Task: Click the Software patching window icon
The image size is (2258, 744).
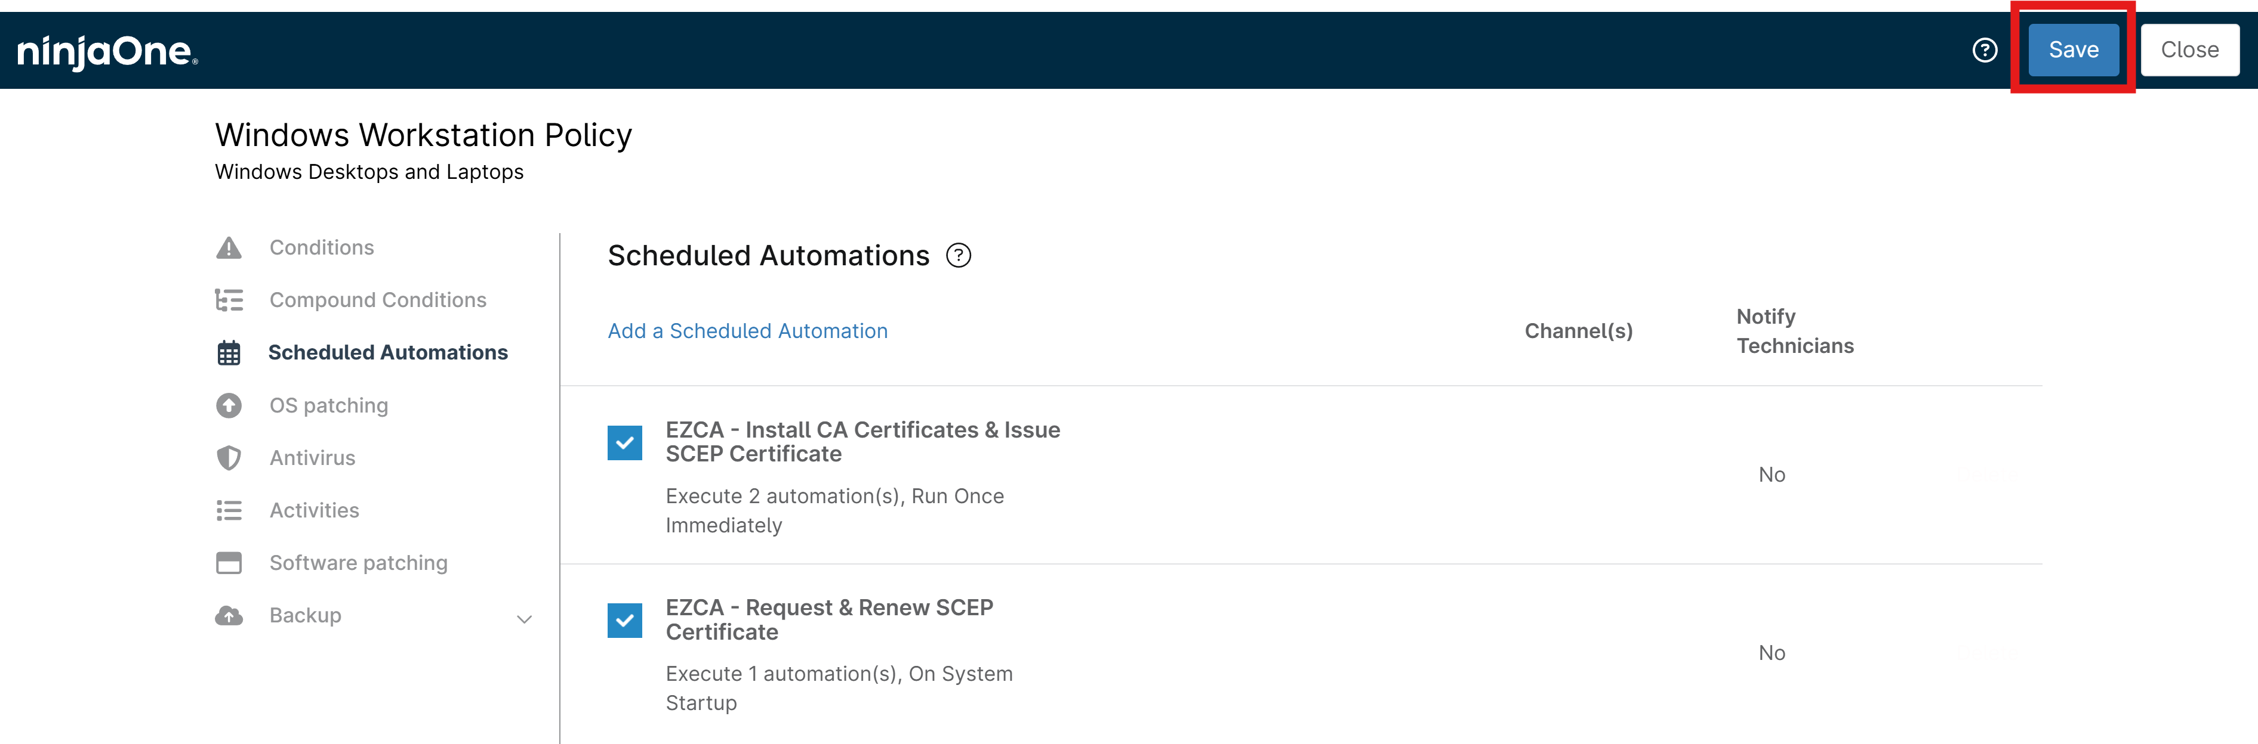Action: 229,563
